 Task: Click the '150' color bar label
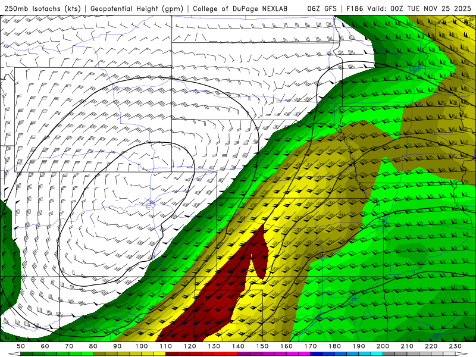[x=262, y=346]
